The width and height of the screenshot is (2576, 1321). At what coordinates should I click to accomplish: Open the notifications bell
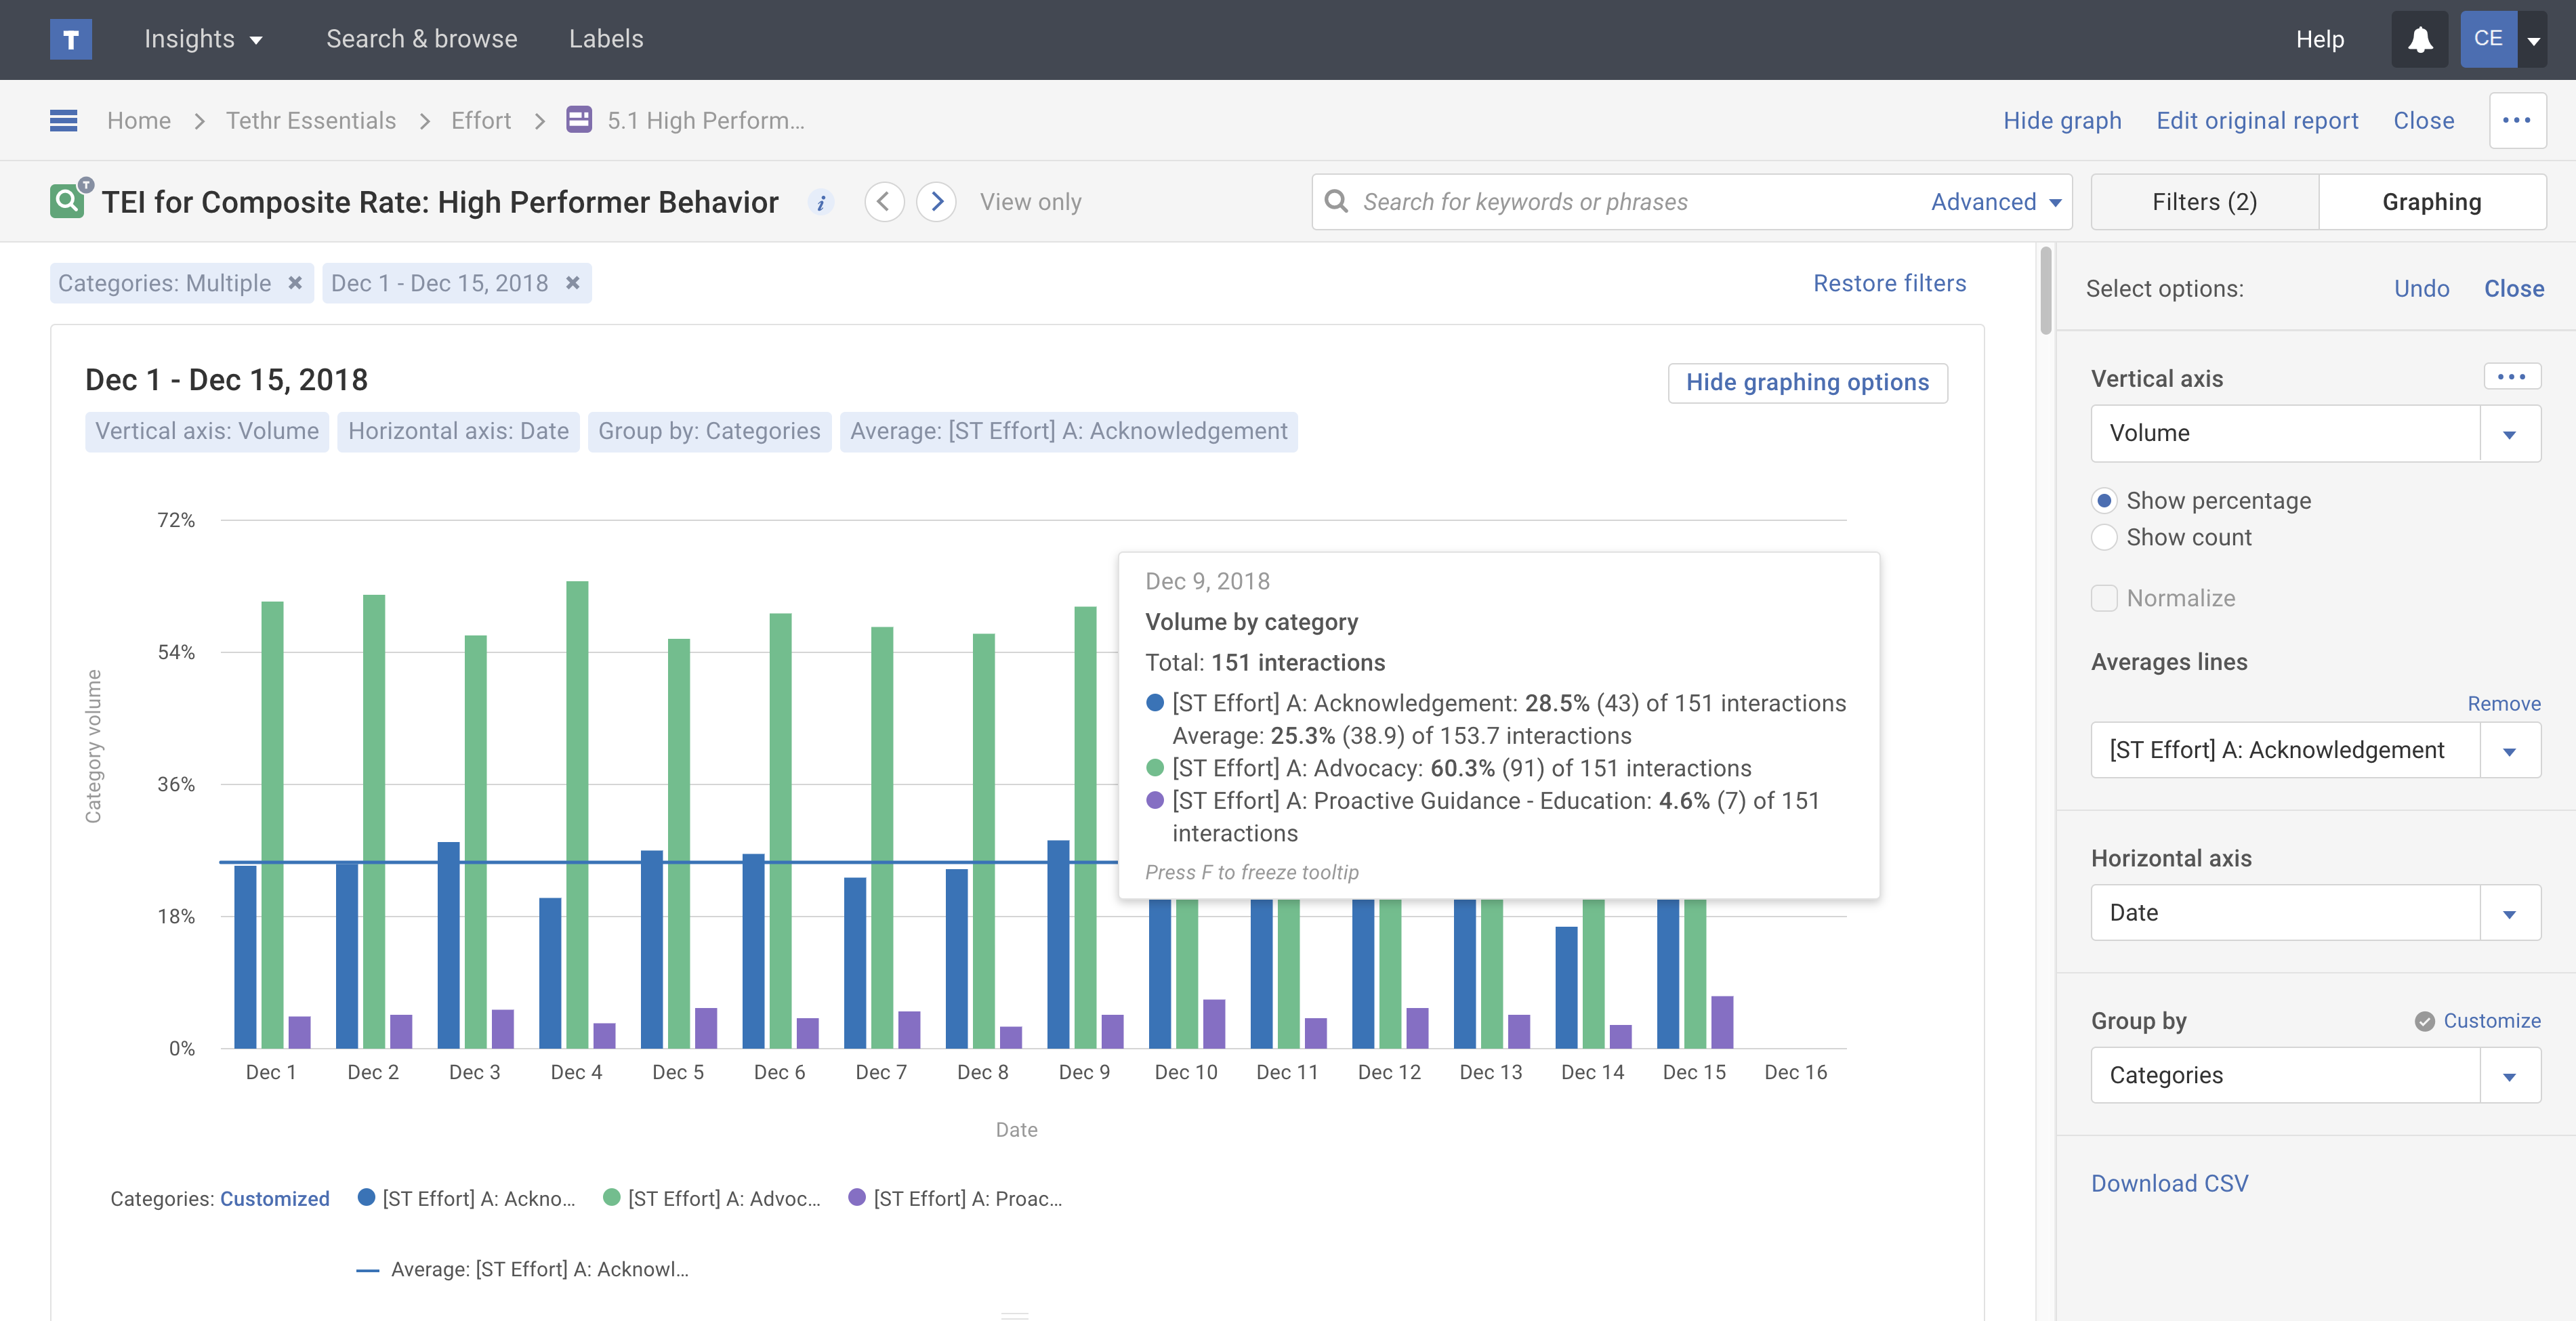(2419, 39)
